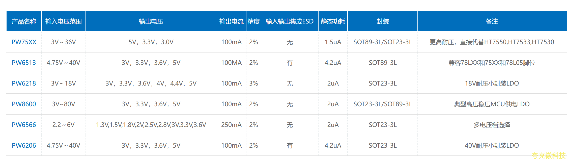
Task: Click the 输入输出集成ESD column header
Action: click(290, 21)
